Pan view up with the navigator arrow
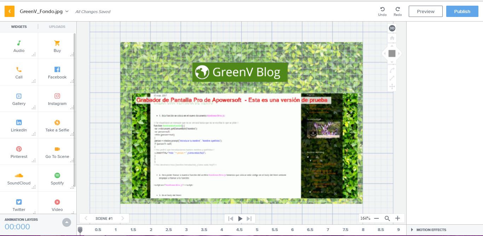The image size is (483, 236). tap(392, 46)
